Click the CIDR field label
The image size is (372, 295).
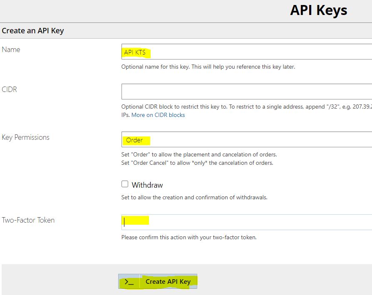pos(10,89)
